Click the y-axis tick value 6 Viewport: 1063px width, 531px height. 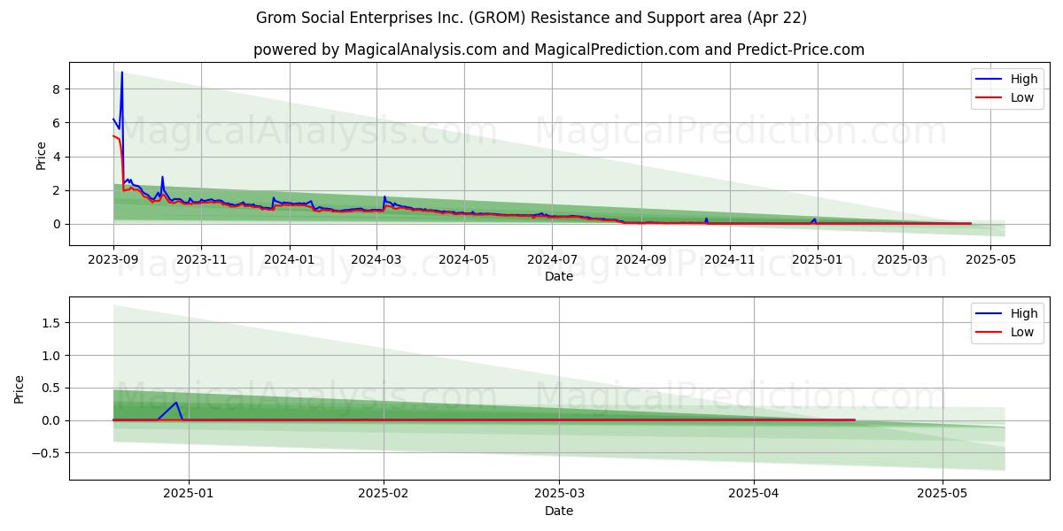coord(56,123)
